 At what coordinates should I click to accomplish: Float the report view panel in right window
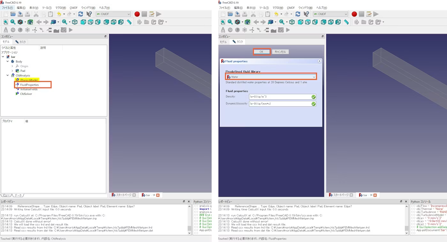pos(401,201)
